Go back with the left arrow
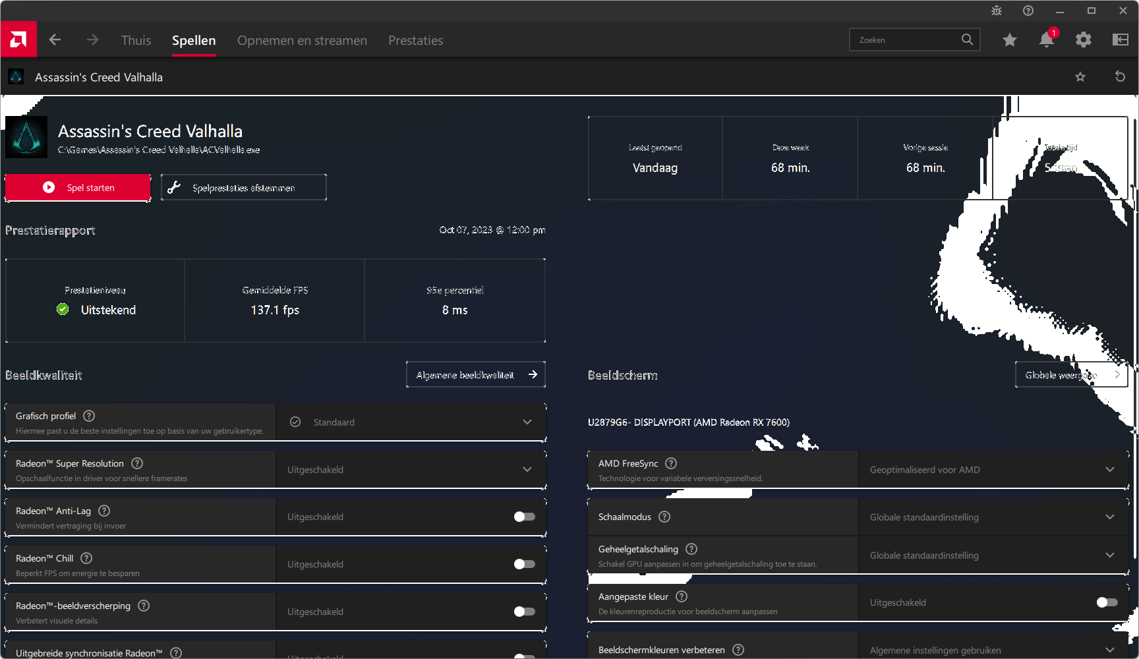Viewport: 1139px width, 659px height. pyautogui.click(x=55, y=40)
